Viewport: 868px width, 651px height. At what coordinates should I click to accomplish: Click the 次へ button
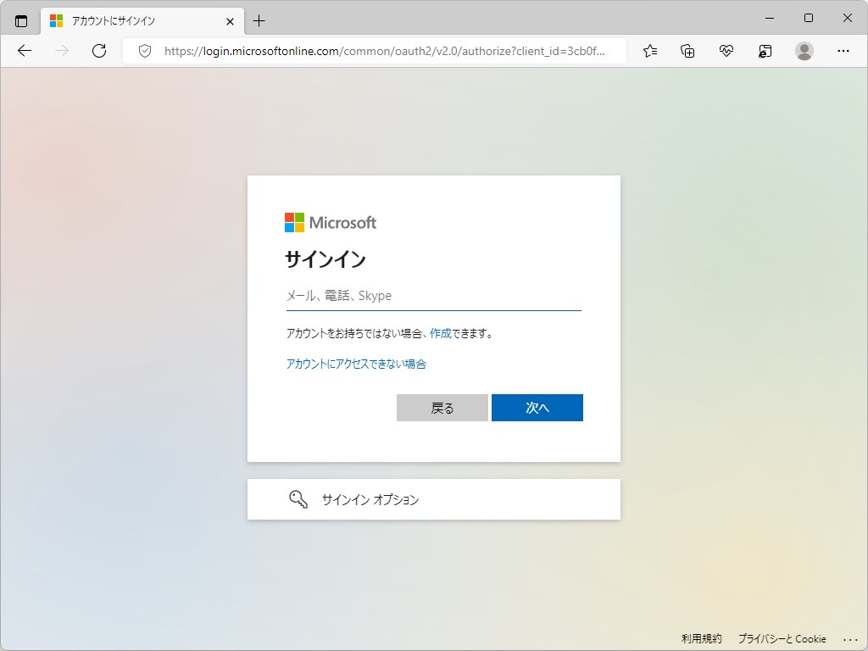tap(537, 408)
